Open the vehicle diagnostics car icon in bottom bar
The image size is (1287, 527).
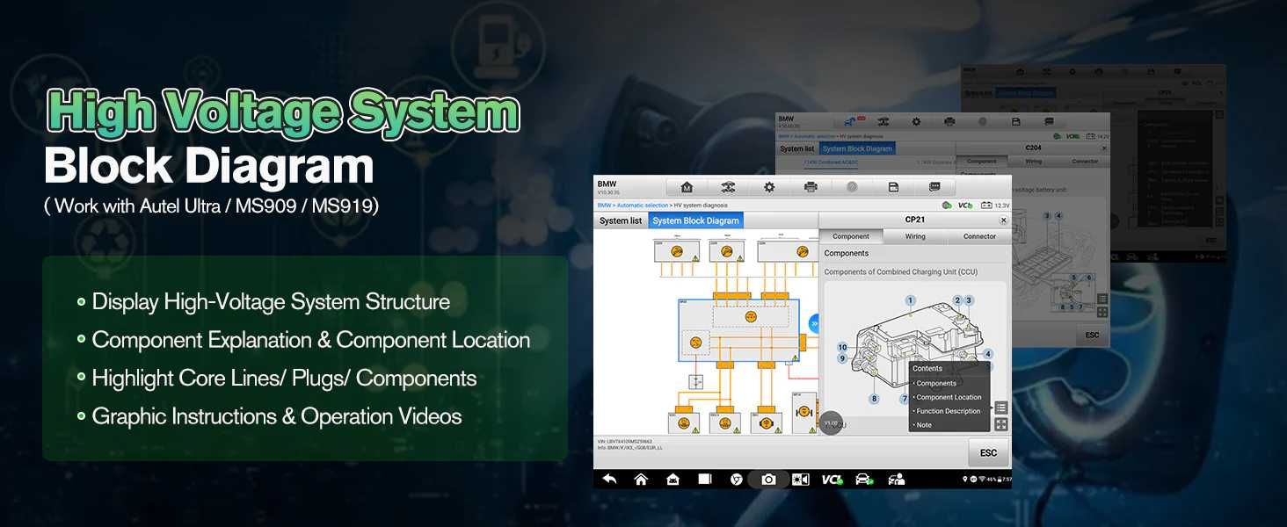pos(864,479)
